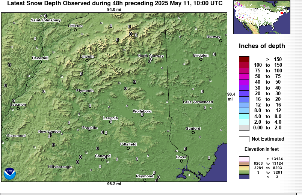Viewport: 302px width, 195px height.
Task: Click the North Conway map label
Action: point(151,56)
